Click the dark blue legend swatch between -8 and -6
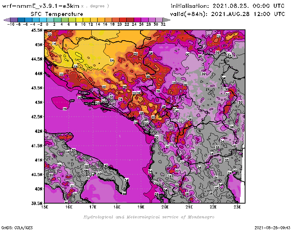This screenshot has height=230, width=298. (22, 20)
